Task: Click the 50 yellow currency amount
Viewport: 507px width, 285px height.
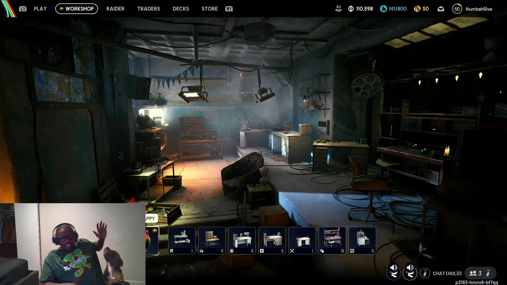Action: point(425,9)
